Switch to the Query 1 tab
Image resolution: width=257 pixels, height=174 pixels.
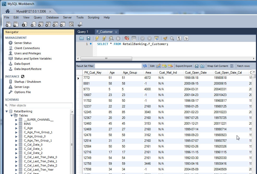coord(83,32)
